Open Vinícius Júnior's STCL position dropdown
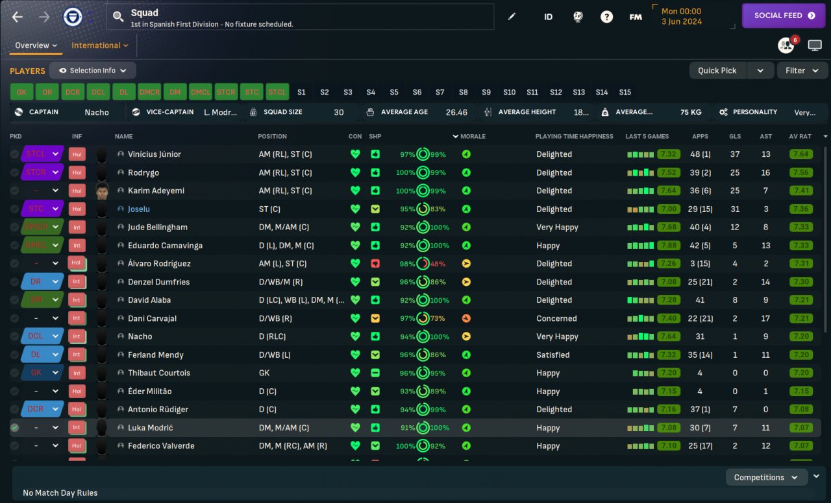Screen dimensions: 831x503 42,154
